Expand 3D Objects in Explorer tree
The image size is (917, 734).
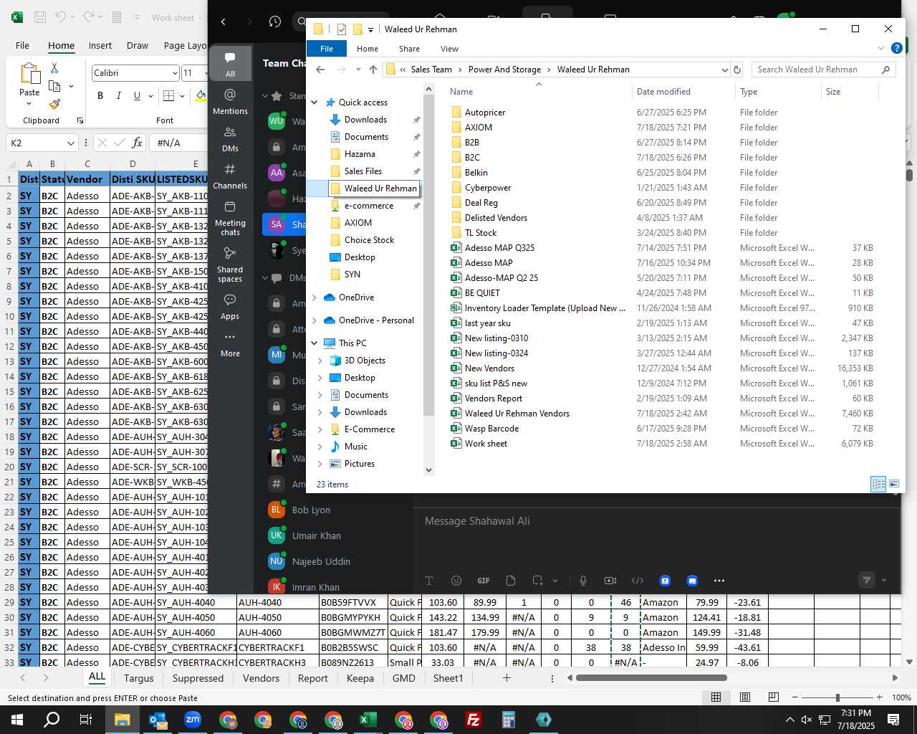coord(320,361)
